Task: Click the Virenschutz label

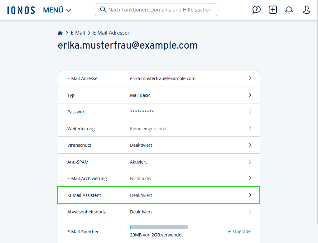Action: pyautogui.click(x=79, y=145)
